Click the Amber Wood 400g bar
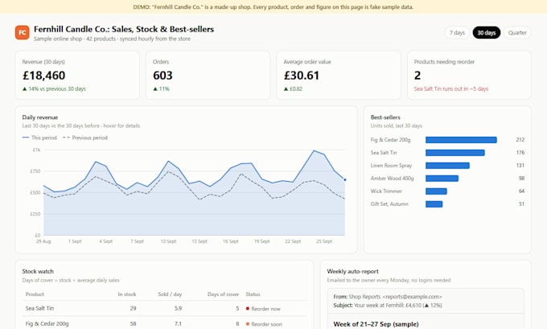Viewport: 547px width, 329px height. click(442, 179)
